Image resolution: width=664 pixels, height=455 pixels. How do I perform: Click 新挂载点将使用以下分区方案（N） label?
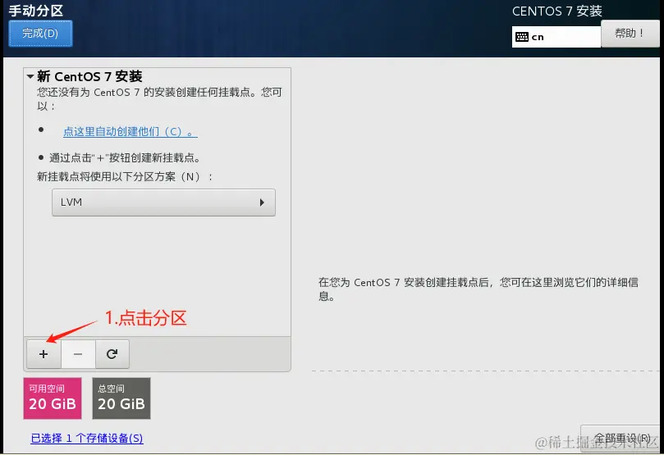125,176
